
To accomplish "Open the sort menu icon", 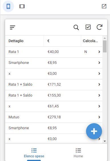I will pyautogui.click(x=13, y=28).
